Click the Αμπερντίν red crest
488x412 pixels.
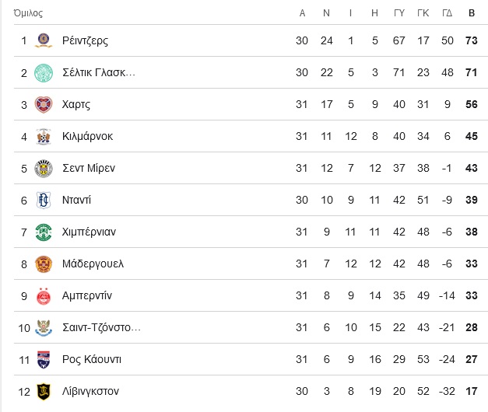44,296
